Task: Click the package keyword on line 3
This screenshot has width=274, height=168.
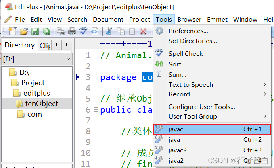Action: (x=118, y=77)
